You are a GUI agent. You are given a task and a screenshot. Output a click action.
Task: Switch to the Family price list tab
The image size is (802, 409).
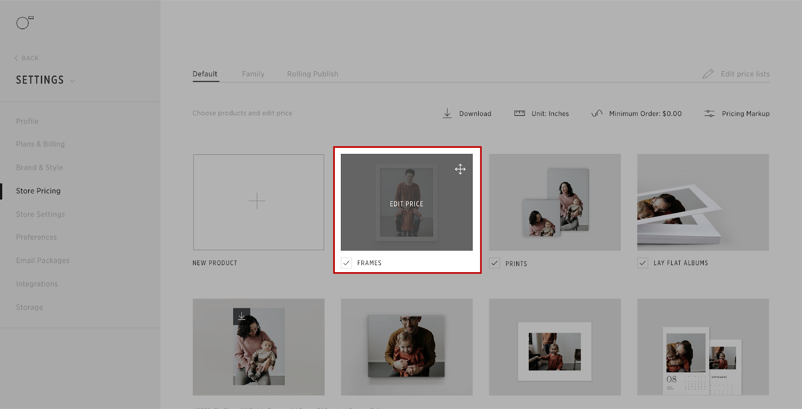tap(253, 74)
